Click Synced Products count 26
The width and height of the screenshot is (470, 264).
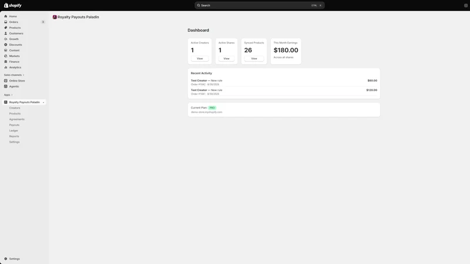(248, 50)
